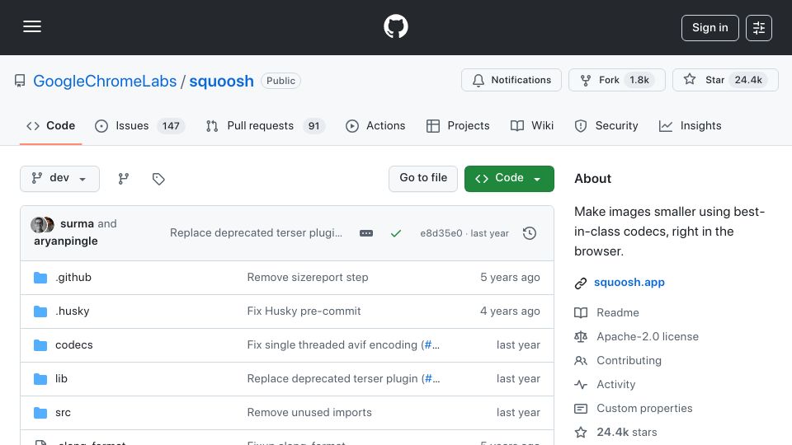Click the folder icon beside src

coord(40,413)
